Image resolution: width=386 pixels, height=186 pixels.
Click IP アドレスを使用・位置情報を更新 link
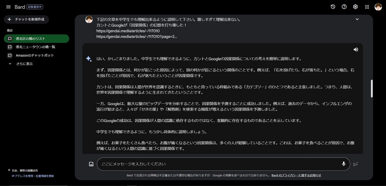coord(33,176)
